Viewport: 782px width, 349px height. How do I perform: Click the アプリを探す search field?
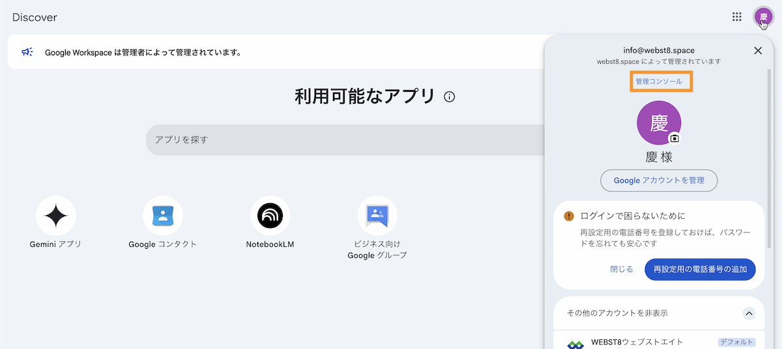tap(345, 140)
